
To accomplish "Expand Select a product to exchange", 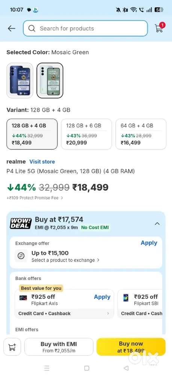I will coord(65,260).
